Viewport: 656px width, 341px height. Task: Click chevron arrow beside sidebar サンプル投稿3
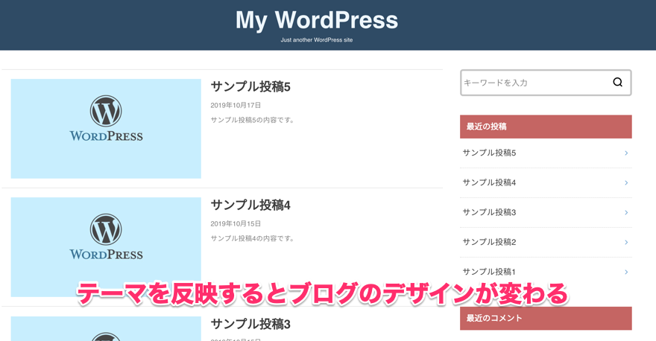[626, 212]
